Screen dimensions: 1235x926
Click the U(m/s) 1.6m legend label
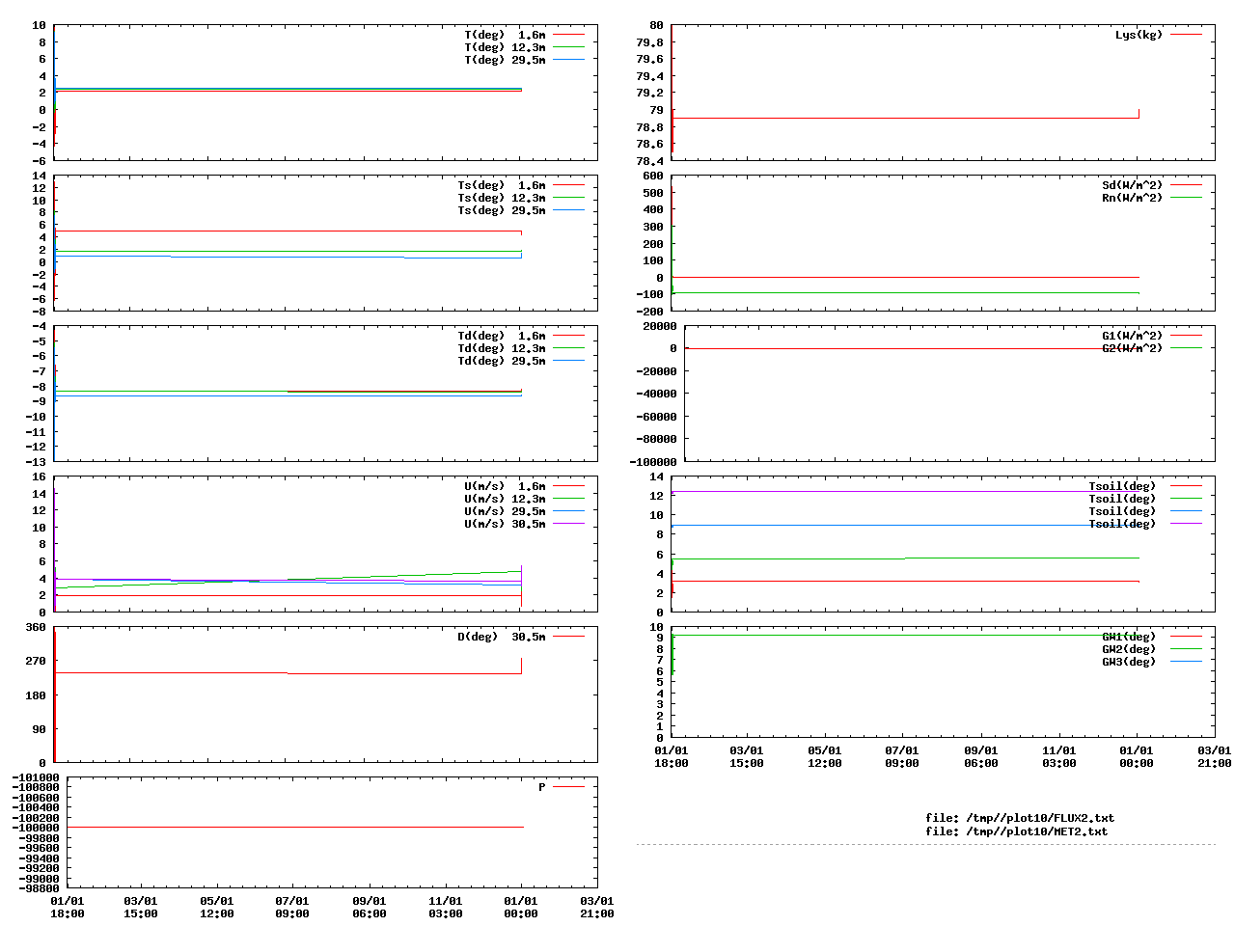505,486
